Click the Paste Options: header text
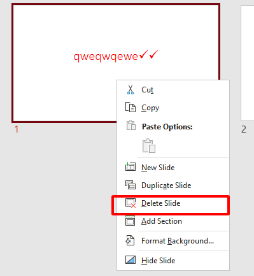Screen dimensions: 254x276 [x=167, y=127]
